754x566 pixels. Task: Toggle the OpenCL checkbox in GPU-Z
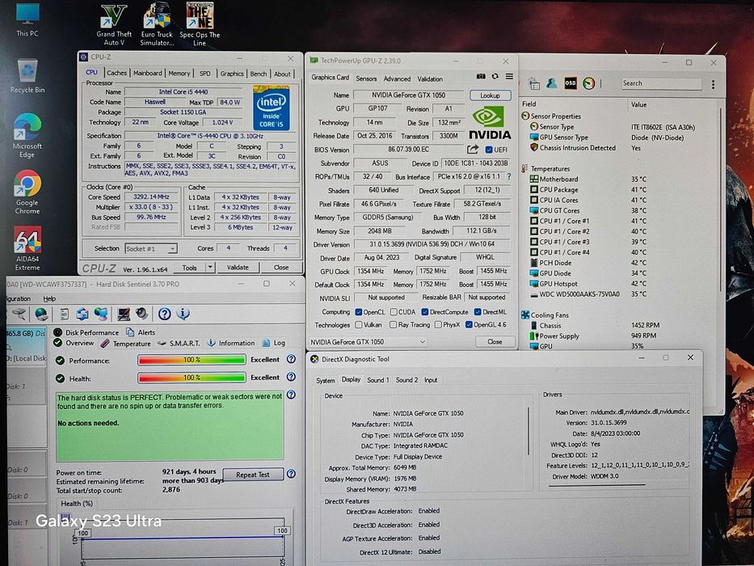pyautogui.click(x=358, y=312)
